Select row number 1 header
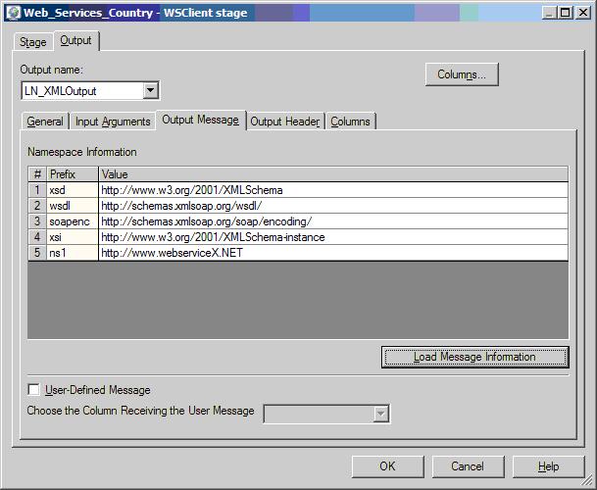This screenshot has height=490, width=597. point(37,190)
